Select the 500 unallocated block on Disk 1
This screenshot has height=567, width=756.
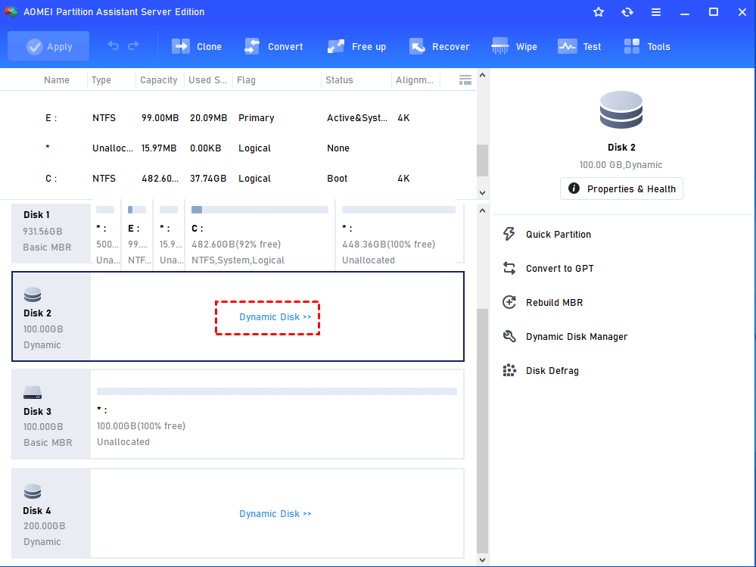(x=107, y=233)
